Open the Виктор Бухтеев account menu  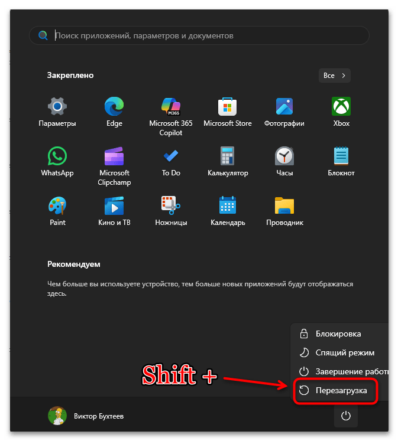point(86,416)
